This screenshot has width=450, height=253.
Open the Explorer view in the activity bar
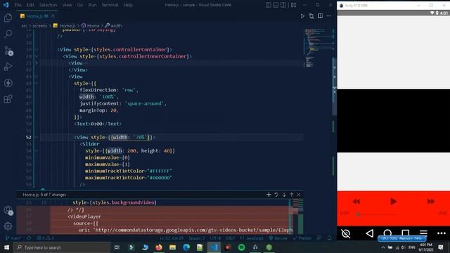click(x=8, y=18)
